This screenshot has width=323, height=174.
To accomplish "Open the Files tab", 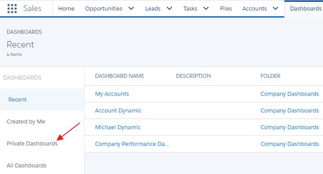I will (226, 9).
